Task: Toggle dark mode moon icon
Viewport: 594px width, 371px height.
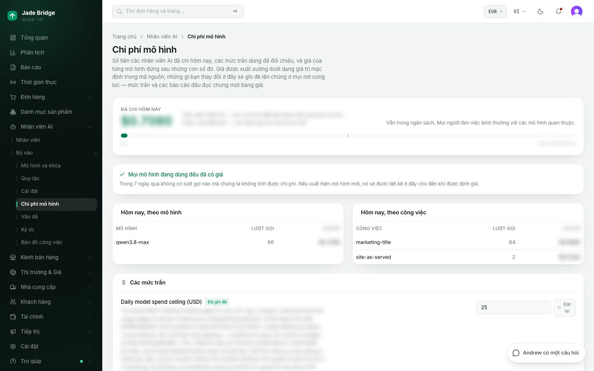Action: tap(540, 12)
